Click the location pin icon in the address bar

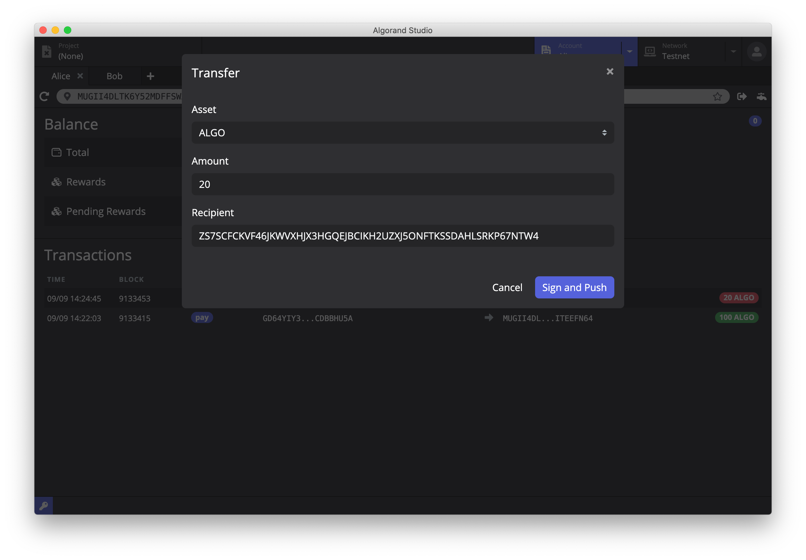click(x=67, y=96)
